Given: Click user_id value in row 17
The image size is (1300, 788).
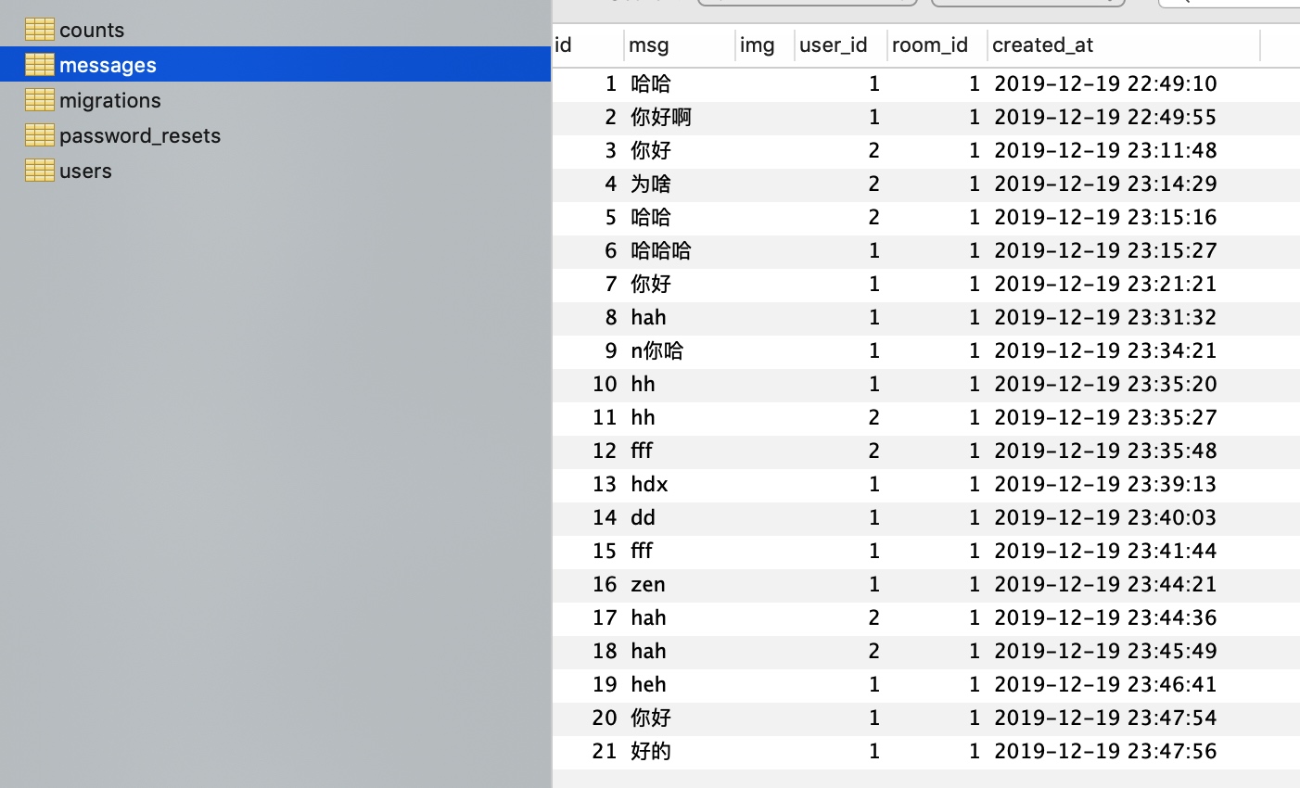Looking at the screenshot, I should (874, 617).
